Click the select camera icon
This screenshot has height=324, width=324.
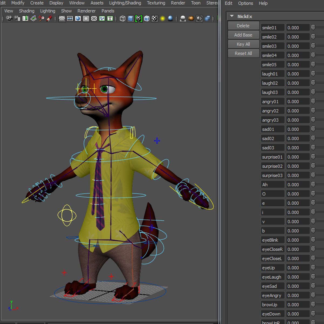9,18
